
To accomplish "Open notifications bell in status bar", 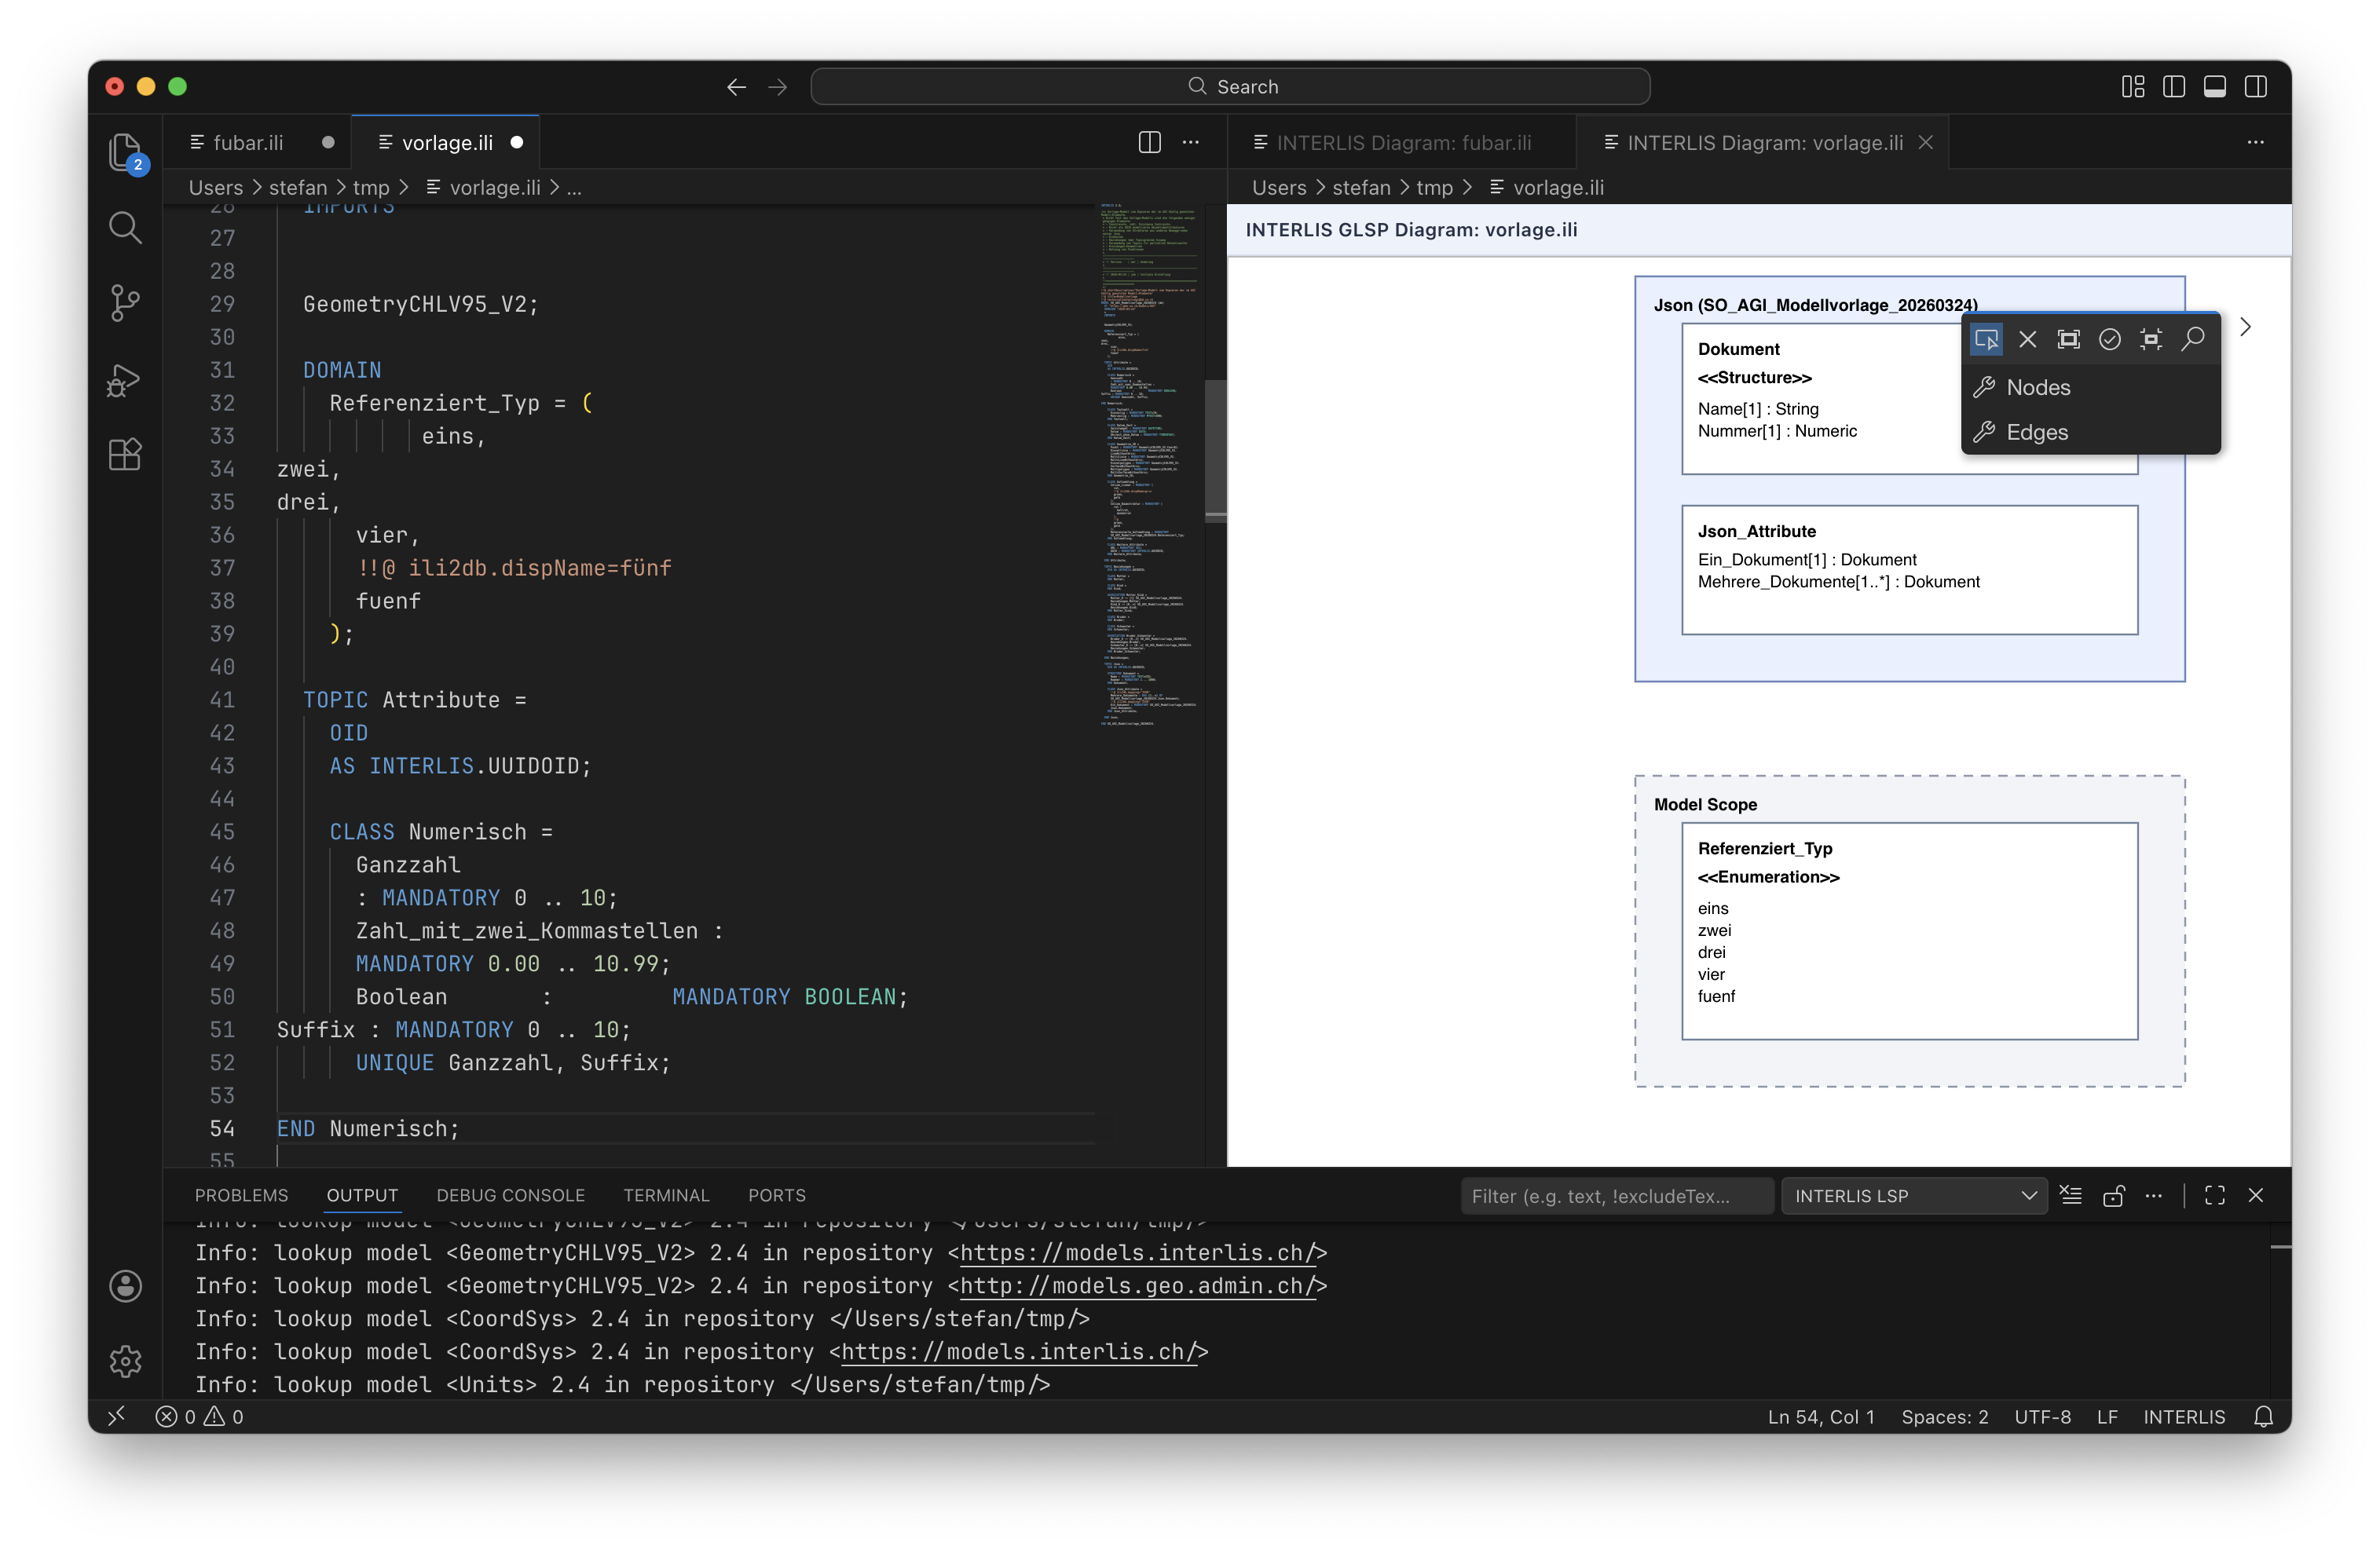I will click(2263, 1417).
